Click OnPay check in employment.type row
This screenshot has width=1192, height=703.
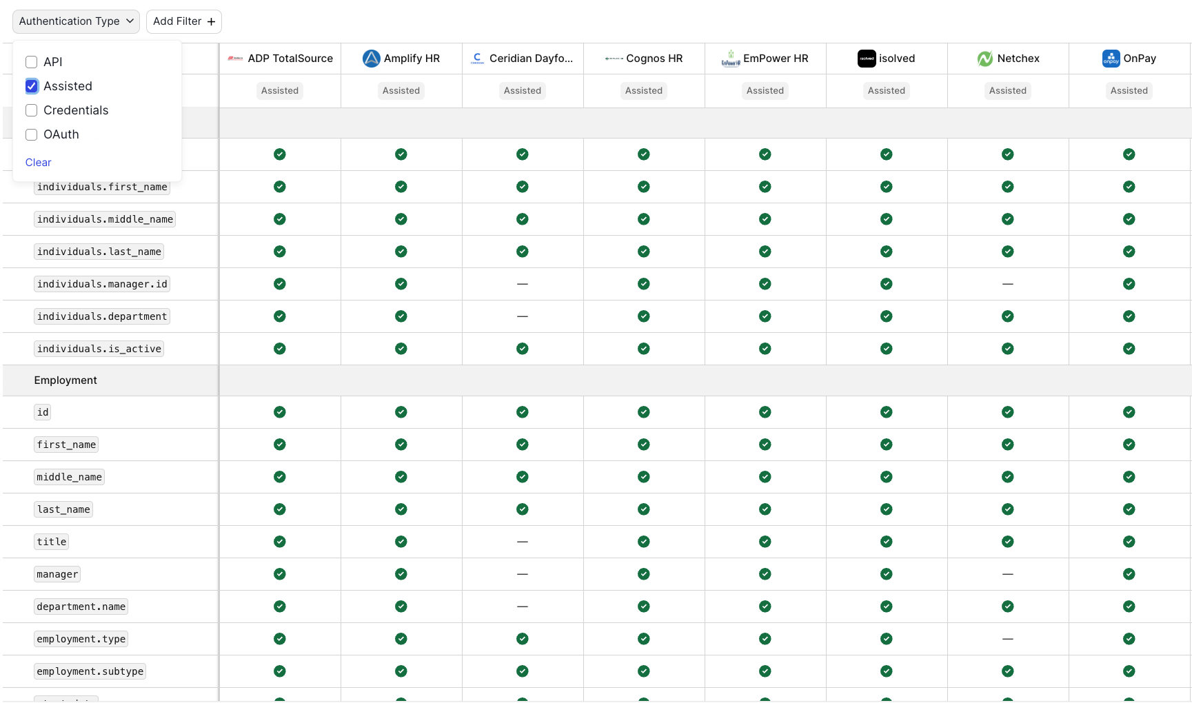coord(1129,639)
